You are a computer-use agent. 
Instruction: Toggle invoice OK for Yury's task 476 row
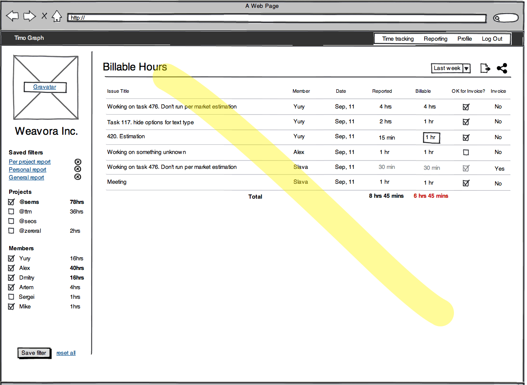[x=466, y=107]
